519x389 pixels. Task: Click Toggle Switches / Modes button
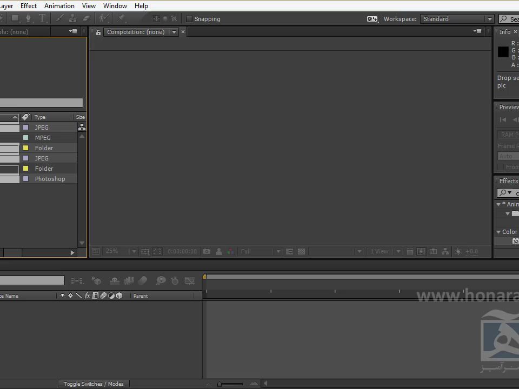click(x=94, y=384)
